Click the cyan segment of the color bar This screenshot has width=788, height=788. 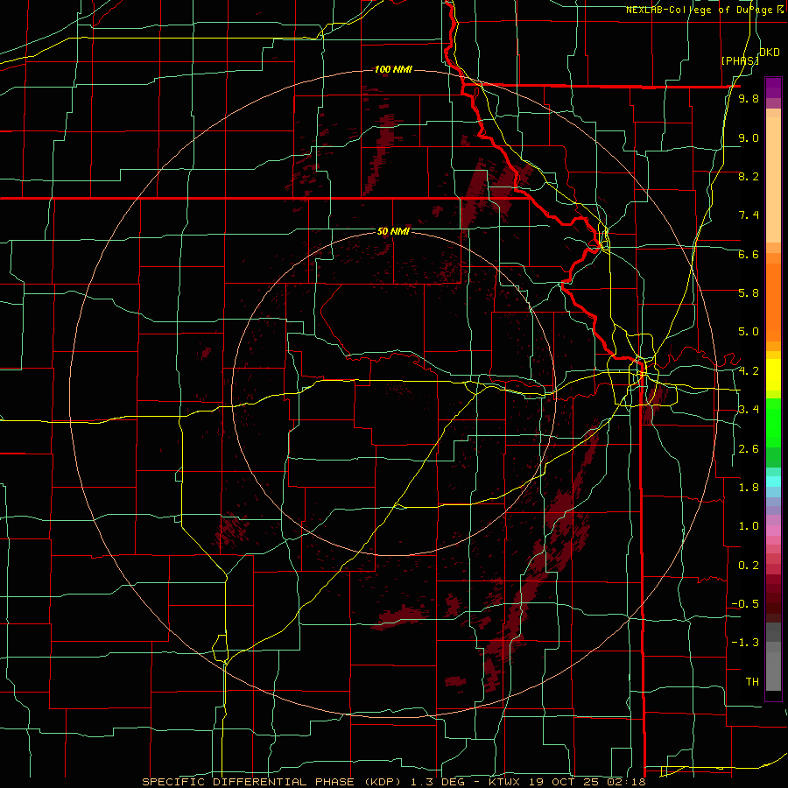(x=773, y=481)
